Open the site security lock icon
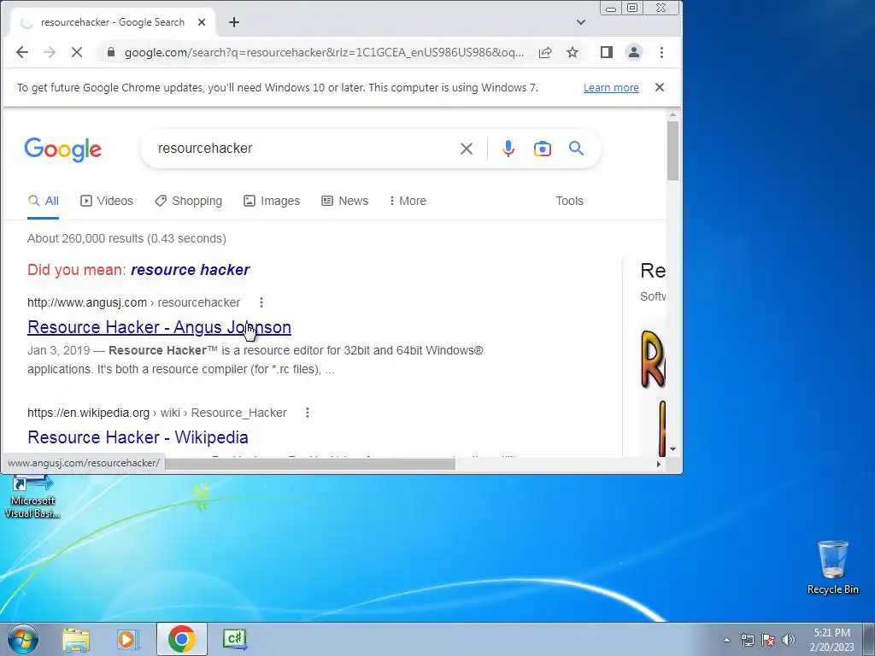The image size is (875, 656). point(111,52)
